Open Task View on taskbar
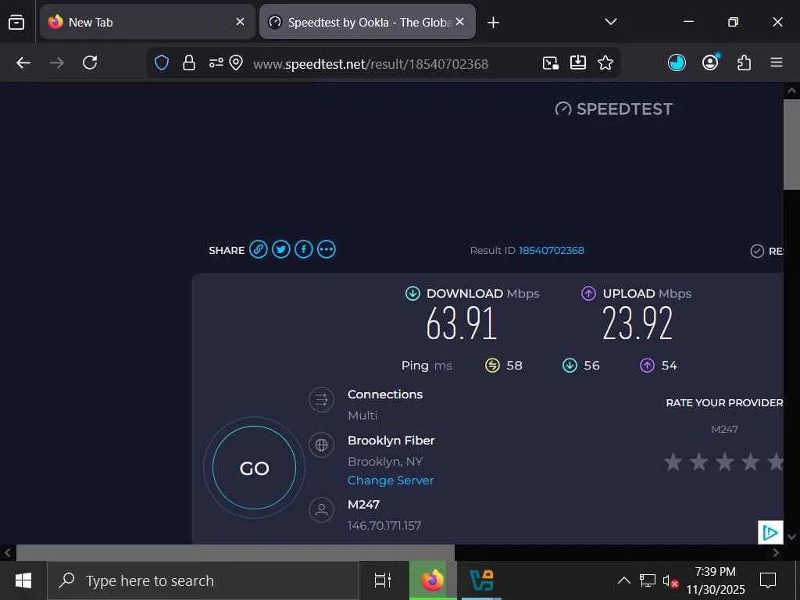Image resolution: width=800 pixels, height=600 pixels. pyautogui.click(x=383, y=580)
